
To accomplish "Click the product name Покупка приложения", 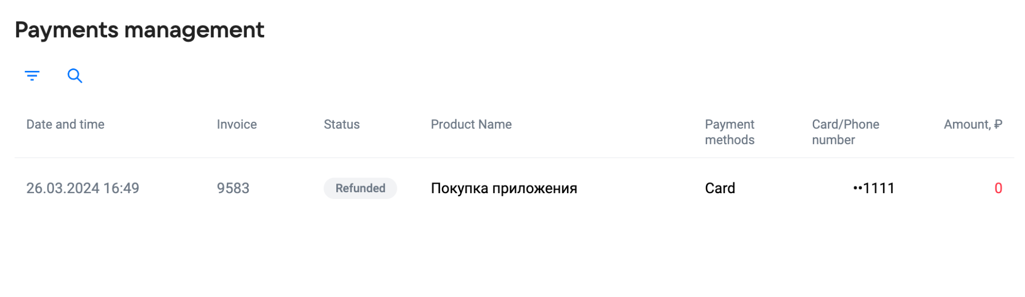I will tap(504, 188).
